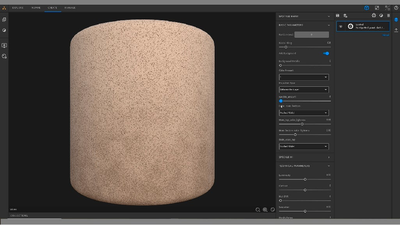The width and height of the screenshot is (400, 225).
Task: Click the add filter gear icon above layers
Action: tap(374, 15)
